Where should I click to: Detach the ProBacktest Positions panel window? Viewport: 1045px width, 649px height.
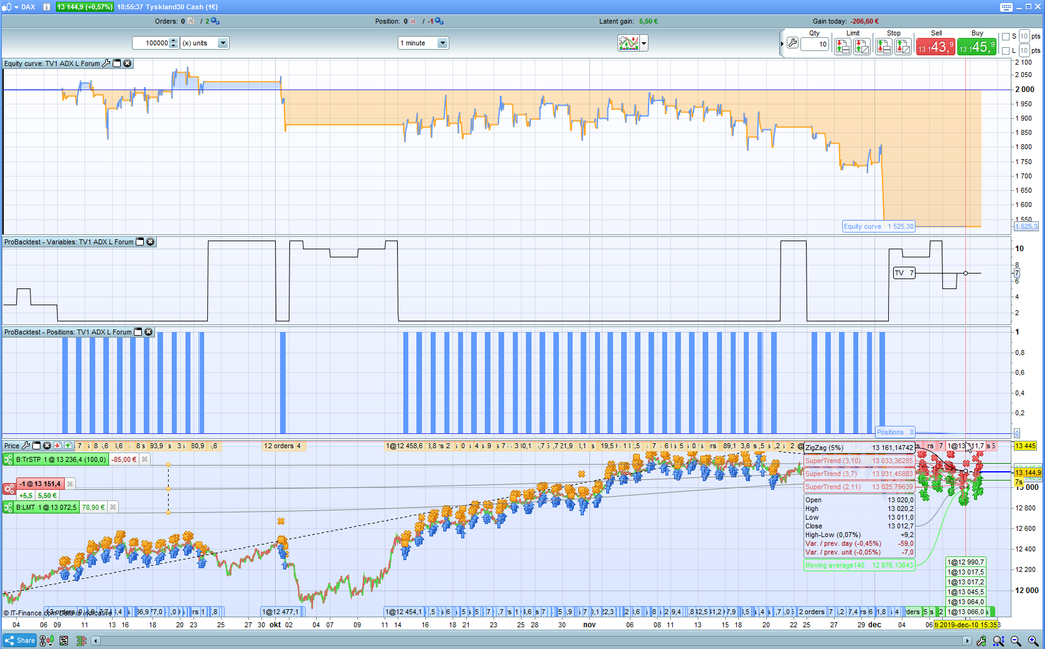[138, 332]
